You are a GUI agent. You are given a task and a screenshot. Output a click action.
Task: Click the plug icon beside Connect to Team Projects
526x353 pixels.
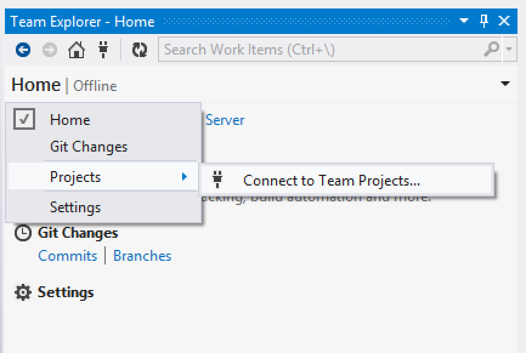tap(217, 180)
